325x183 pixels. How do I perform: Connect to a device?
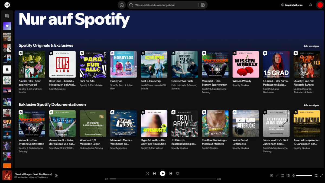pyautogui.click(x=288, y=175)
